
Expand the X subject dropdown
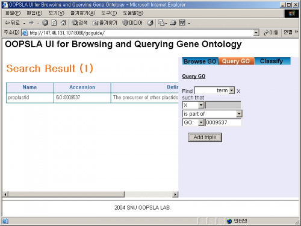pyautogui.click(x=201, y=105)
